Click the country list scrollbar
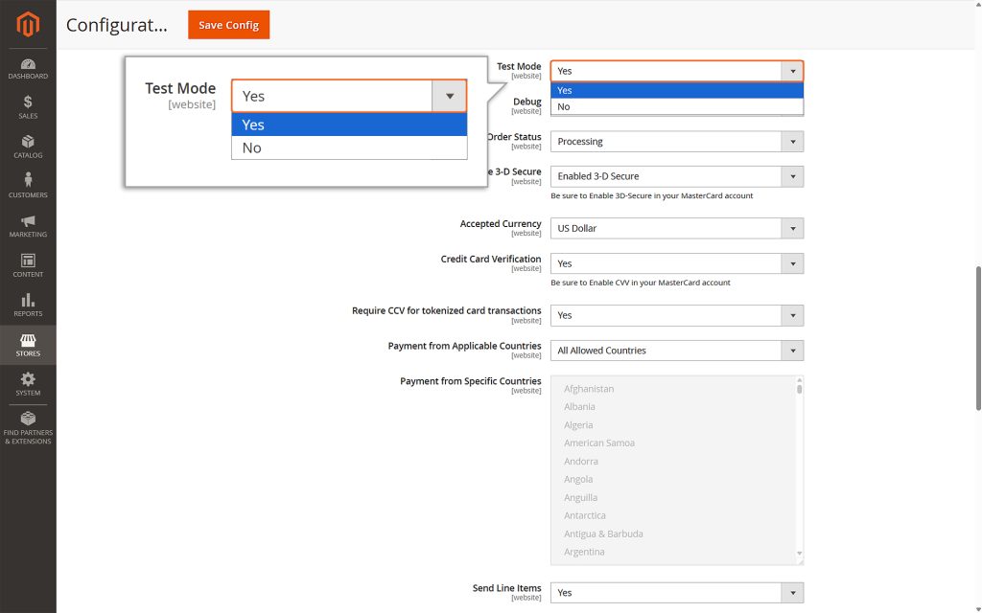The width and height of the screenshot is (982, 613). click(798, 466)
